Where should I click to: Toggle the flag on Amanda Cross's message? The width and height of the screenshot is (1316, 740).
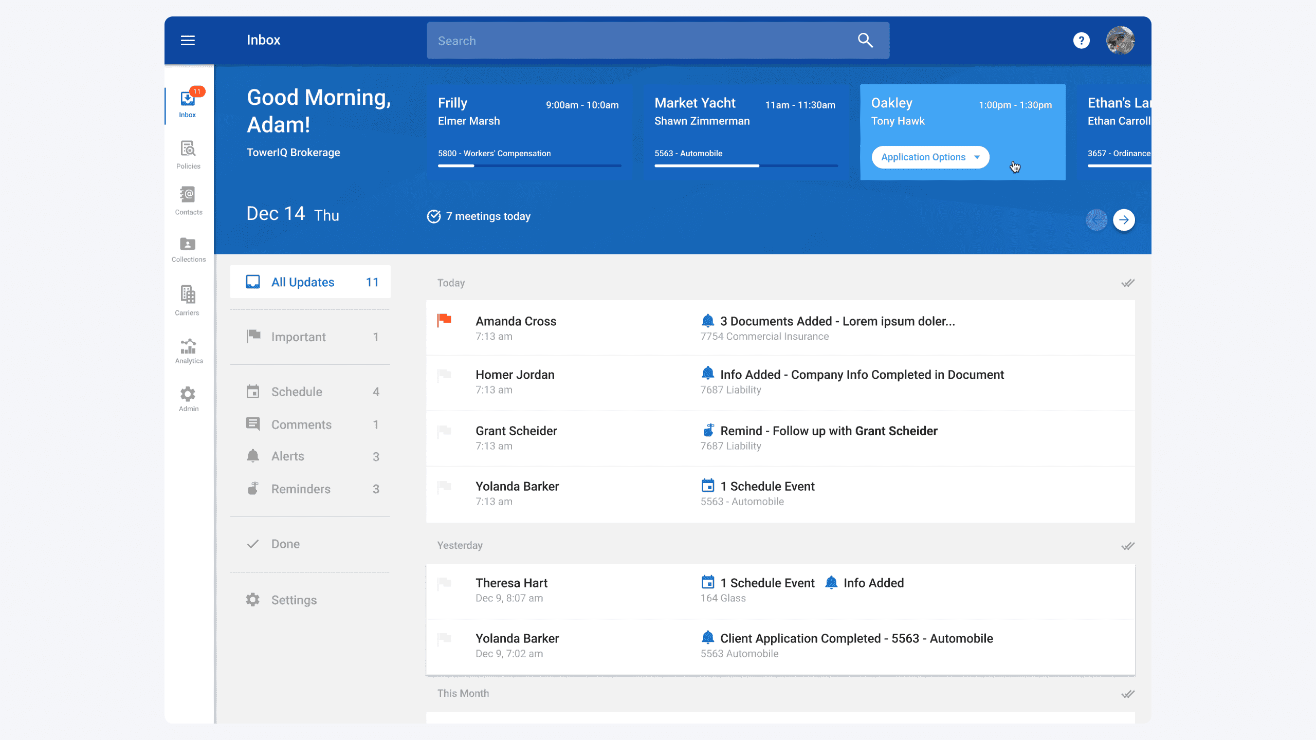444,320
